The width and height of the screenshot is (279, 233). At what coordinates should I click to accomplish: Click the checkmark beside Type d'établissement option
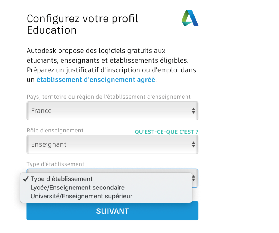click(26, 179)
